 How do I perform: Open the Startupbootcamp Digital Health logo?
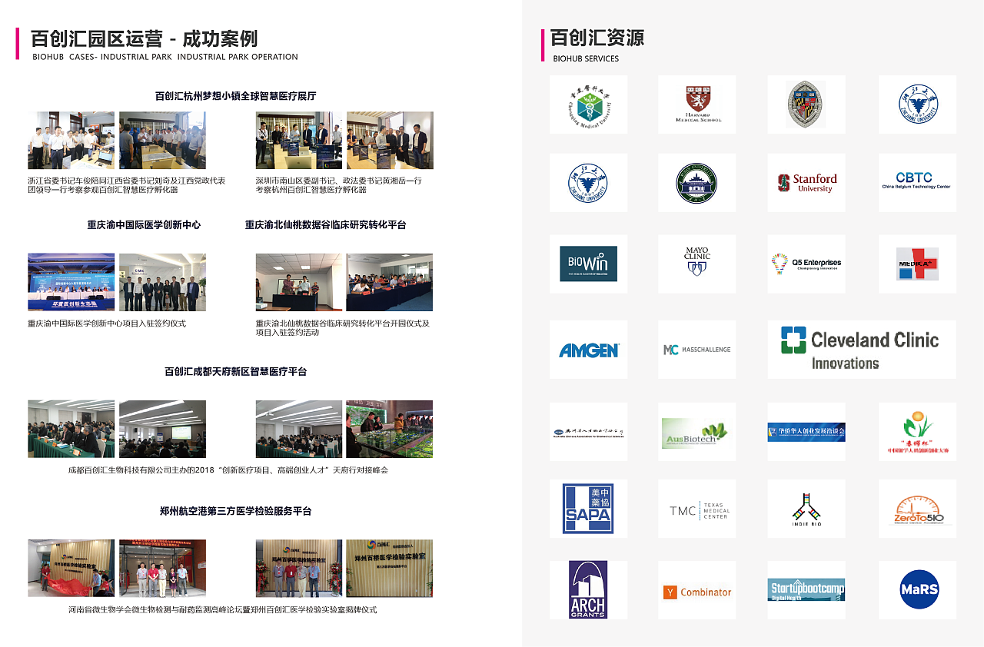[x=806, y=590]
